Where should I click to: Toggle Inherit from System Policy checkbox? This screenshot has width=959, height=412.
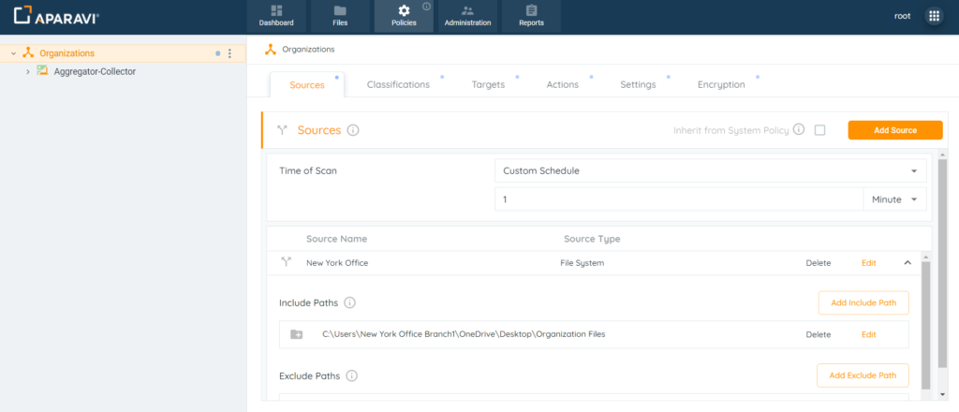tap(819, 130)
